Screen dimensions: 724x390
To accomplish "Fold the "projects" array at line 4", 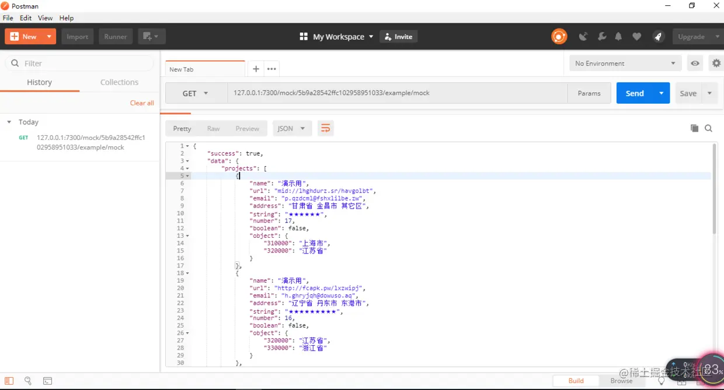I will pos(187,168).
